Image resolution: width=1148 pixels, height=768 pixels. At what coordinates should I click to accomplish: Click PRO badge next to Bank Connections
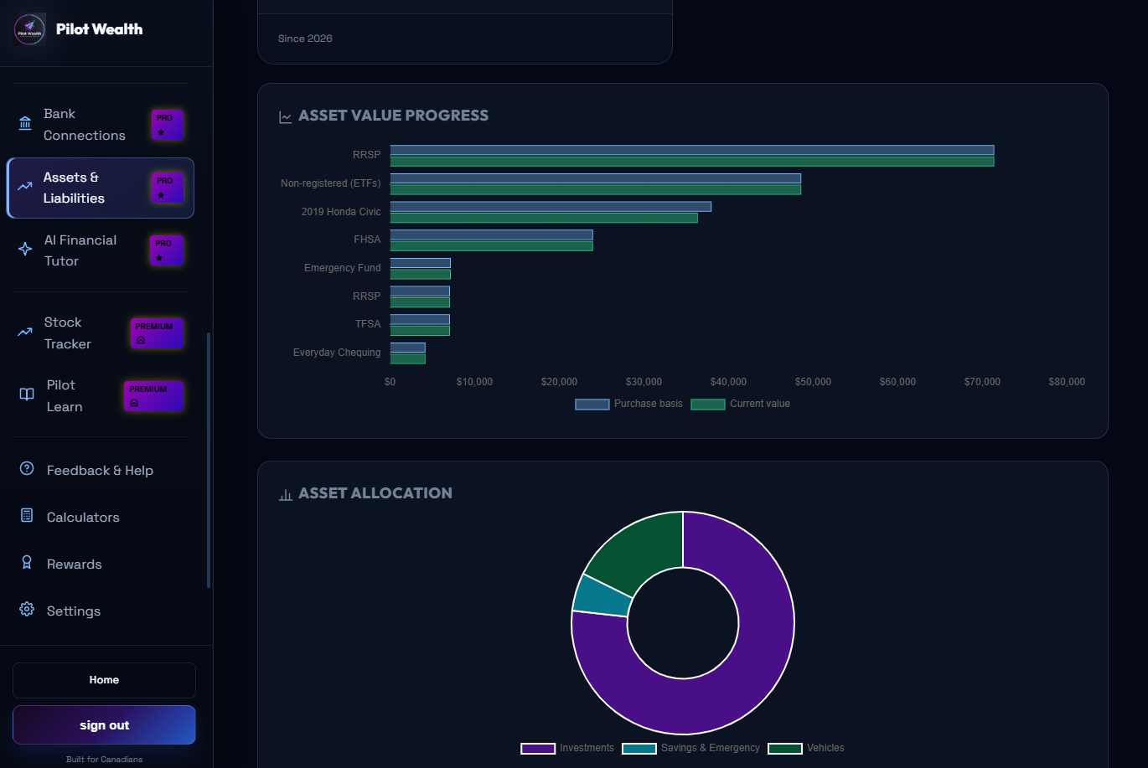(x=168, y=125)
